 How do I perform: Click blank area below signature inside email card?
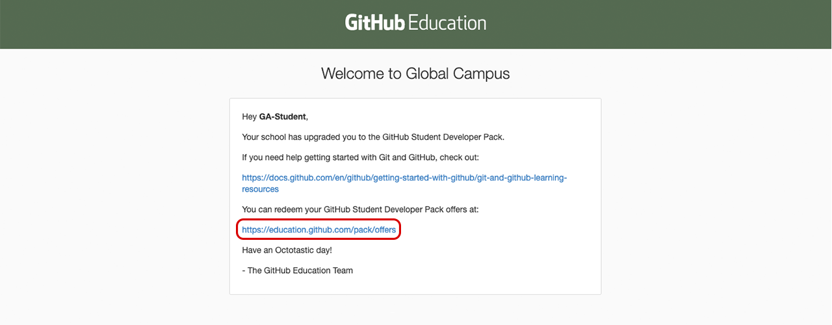point(415,285)
